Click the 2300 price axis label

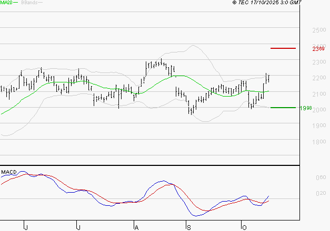click(319, 62)
